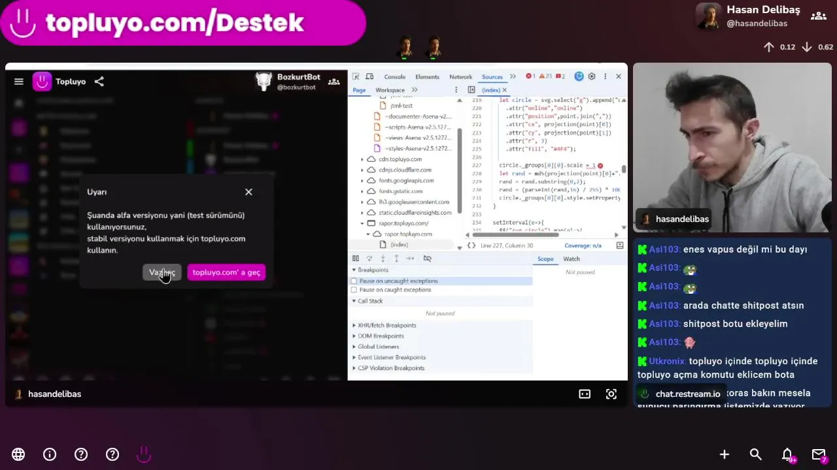Open the notifications bell icon
The height and width of the screenshot is (470, 837).
787,454
